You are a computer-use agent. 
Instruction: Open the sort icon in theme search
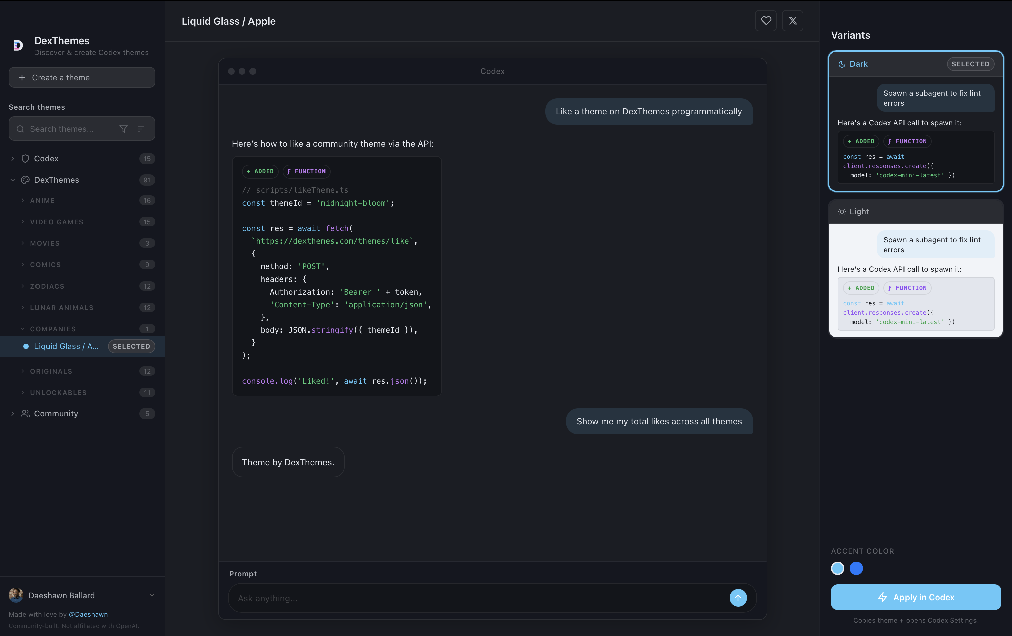(x=140, y=129)
